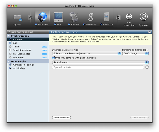Screen dimensions: 159x132
Task: Toggle the Connection settings checkbox
Action: [10, 65]
